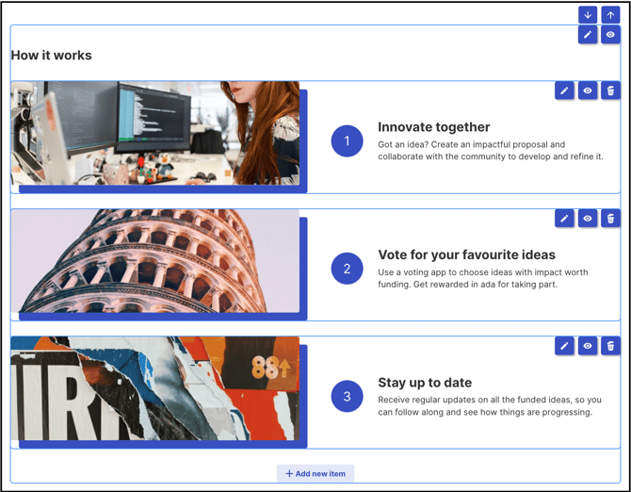Delete the Innovate together item
631x492 pixels.
pyautogui.click(x=610, y=90)
